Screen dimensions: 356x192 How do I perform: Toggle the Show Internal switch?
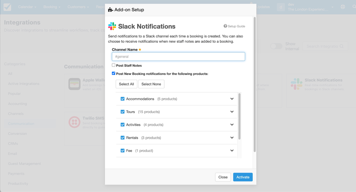point(276,46)
